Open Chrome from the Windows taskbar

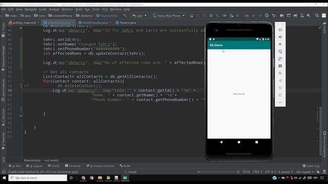[92, 178]
